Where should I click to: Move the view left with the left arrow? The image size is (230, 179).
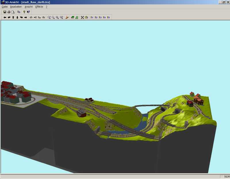[x=5, y=18]
